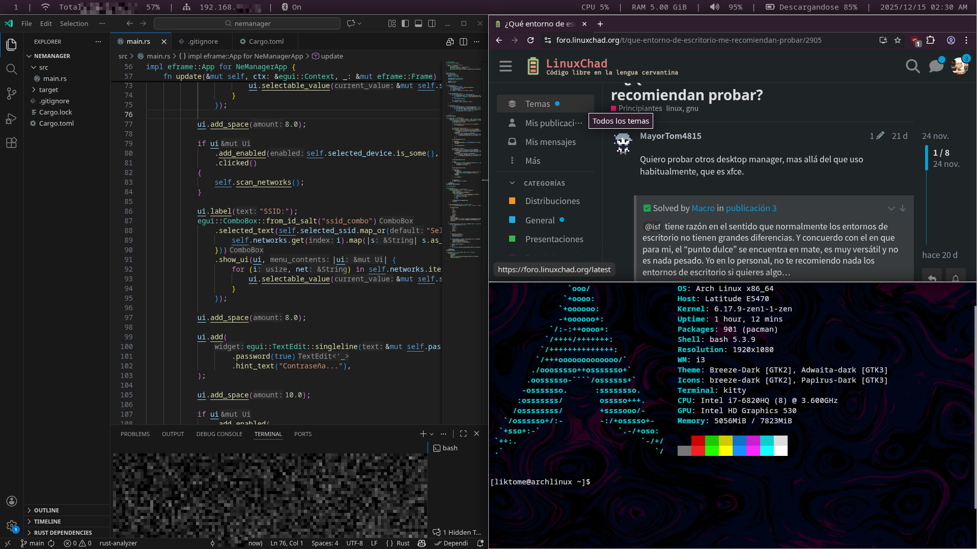
Task: Expand the OUTLINE section
Action: [x=46, y=510]
